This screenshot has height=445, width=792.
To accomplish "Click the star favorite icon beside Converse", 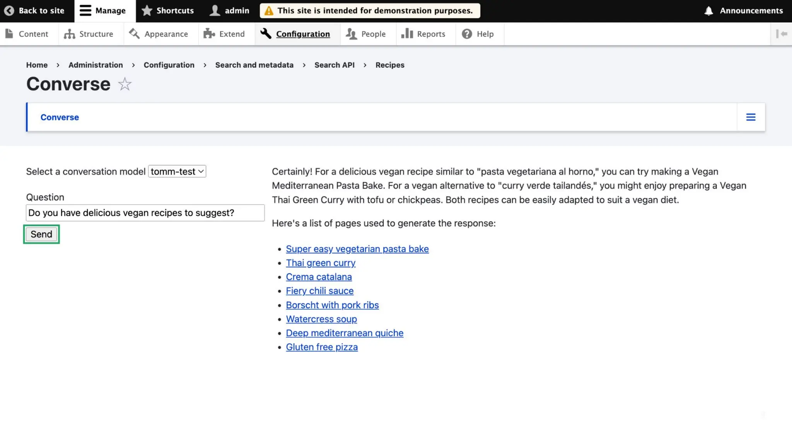I will click(125, 84).
